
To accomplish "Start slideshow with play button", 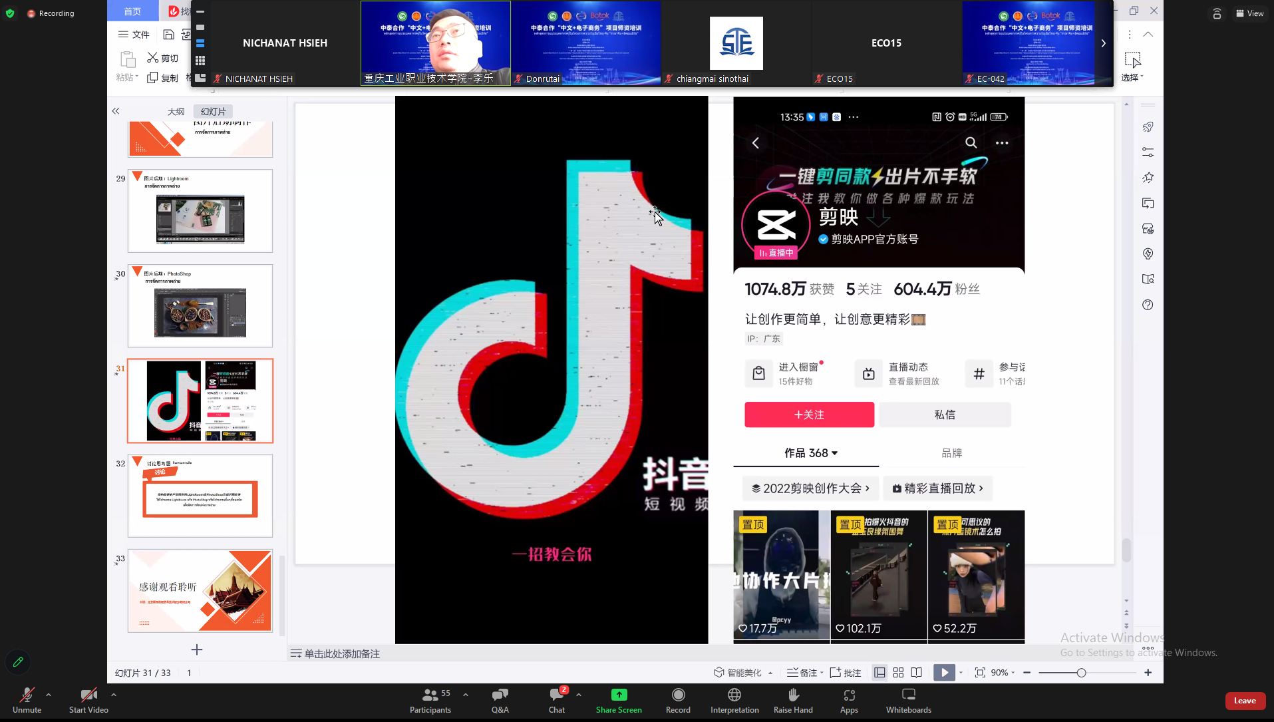I will (944, 673).
